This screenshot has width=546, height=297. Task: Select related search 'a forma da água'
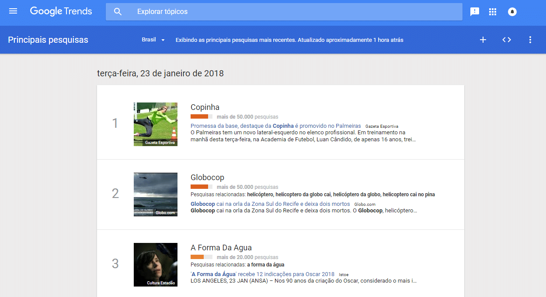click(x=266, y=265)
